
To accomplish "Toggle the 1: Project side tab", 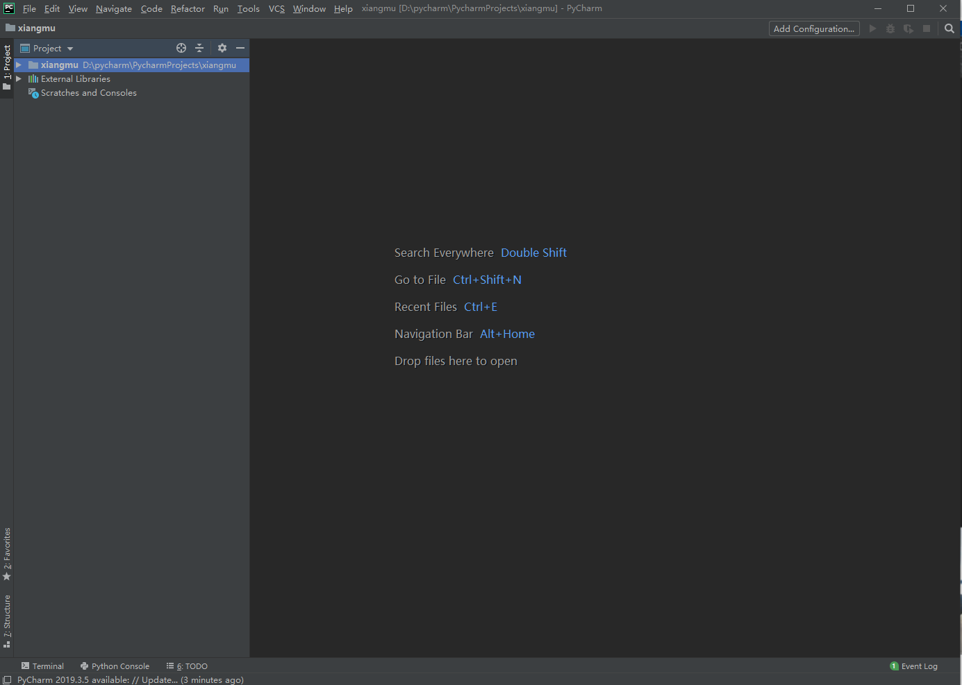I will (7, 68).
